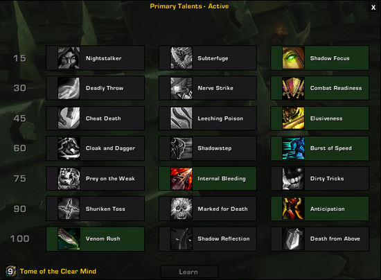The height and width of the screenshot is (280, 381).
Task: Select the Leeching Poison talent icon
Action: [x=181, y=119]
